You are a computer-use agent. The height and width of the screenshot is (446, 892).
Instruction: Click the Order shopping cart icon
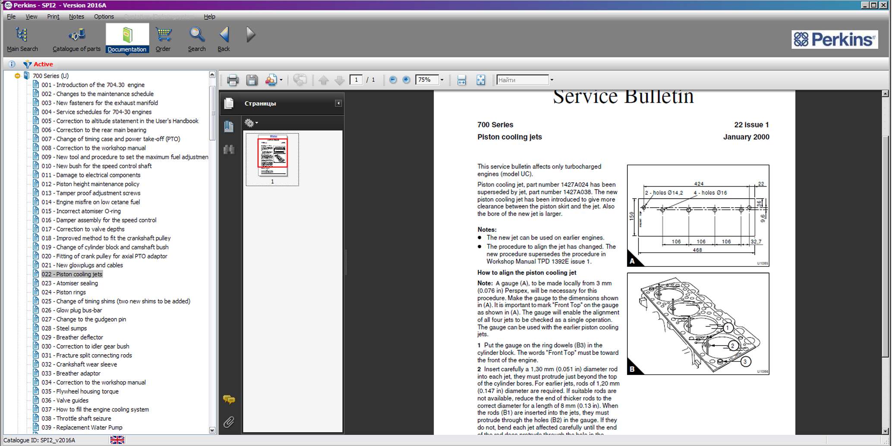tap(163, 40)
